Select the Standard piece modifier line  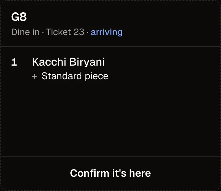[70, 76]
